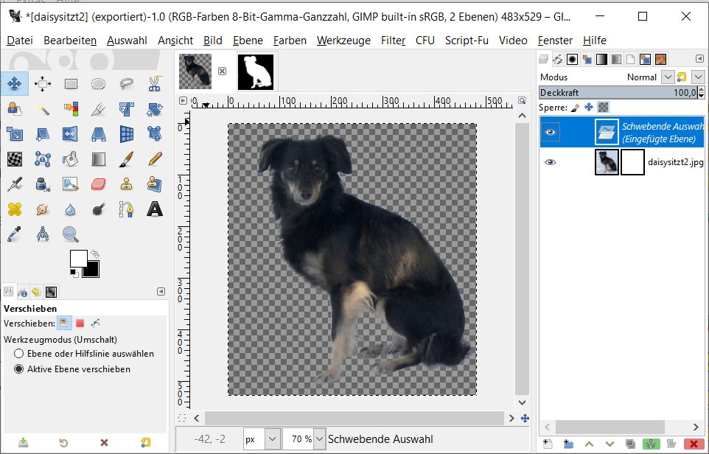
Task: Activate the Zoom magnifier tool
Action: click(x=71, y=234)
